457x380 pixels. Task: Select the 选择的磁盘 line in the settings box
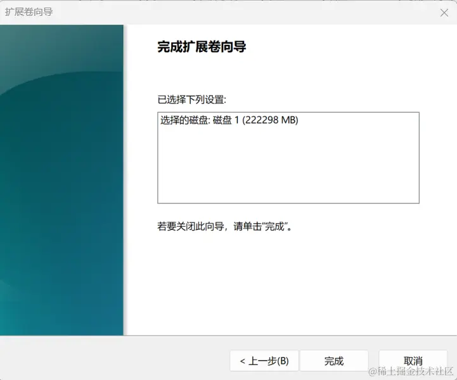[229, 120]
